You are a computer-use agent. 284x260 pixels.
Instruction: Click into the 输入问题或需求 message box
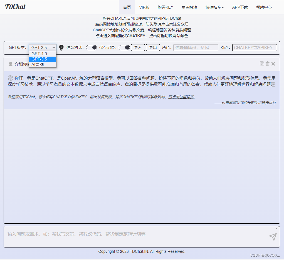(142, 237)
